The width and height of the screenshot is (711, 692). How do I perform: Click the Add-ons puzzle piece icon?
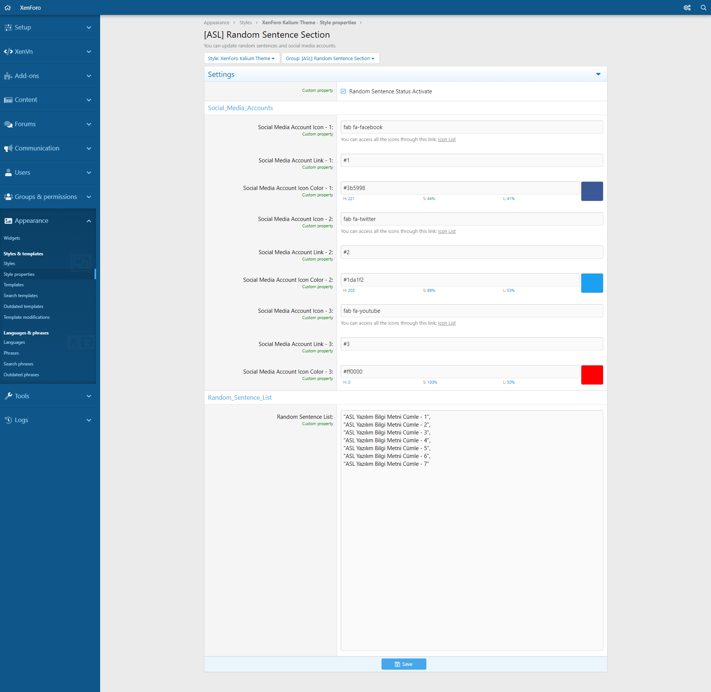[8, 76]
